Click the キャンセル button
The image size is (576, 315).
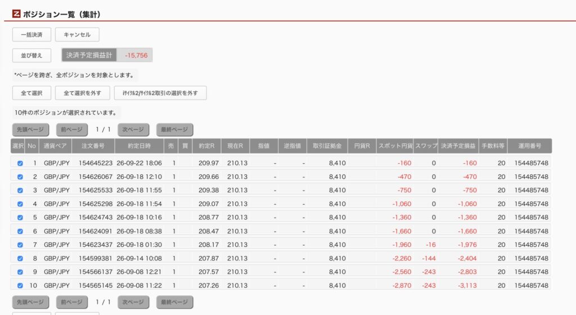coord(77,34)
